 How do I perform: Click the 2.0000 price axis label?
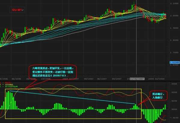pyautogui.click(x=174, y=16)
